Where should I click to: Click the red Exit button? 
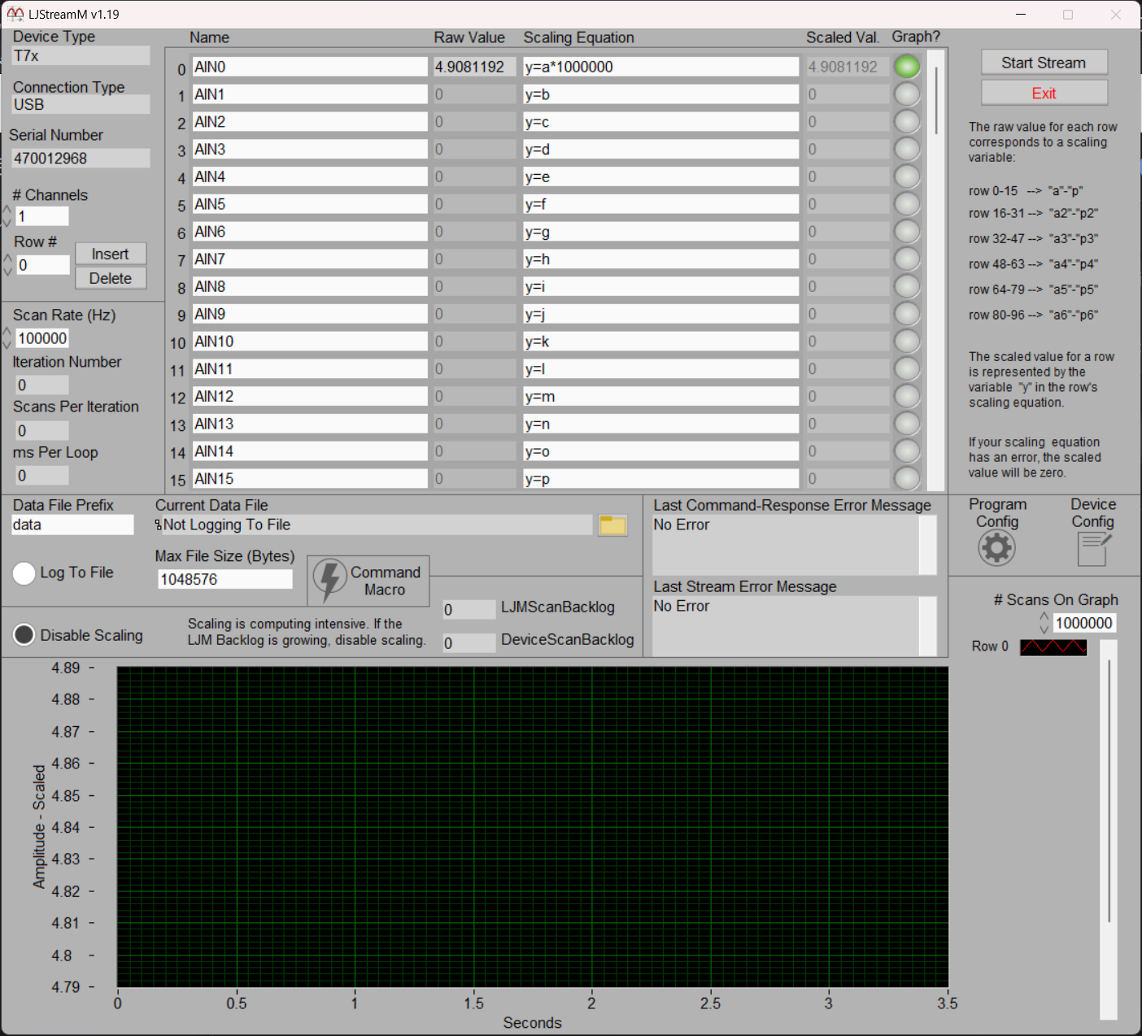1044,94
